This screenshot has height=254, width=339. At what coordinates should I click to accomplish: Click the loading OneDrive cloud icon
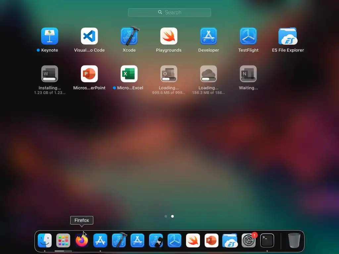209,74
